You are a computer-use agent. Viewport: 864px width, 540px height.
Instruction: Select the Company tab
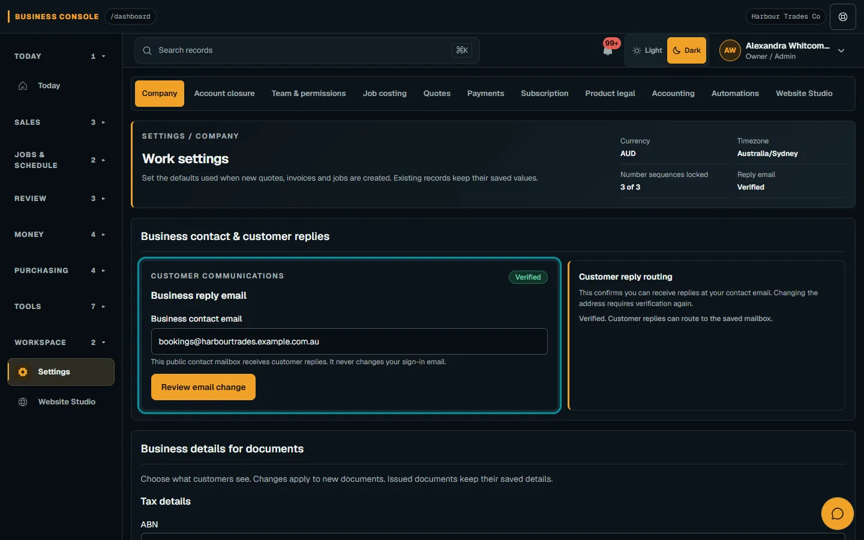pyautogui.click(x=160, y=94)
